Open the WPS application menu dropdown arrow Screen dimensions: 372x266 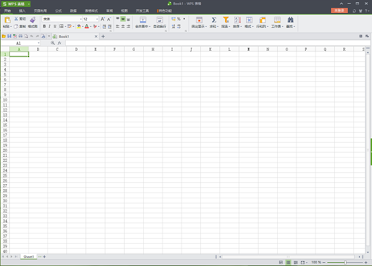[29, 4]
